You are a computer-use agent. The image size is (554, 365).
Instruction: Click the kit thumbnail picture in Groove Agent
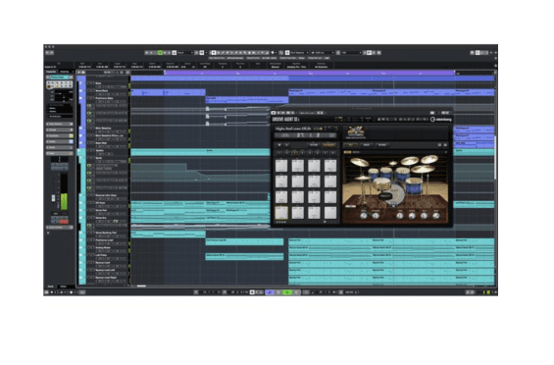click(355, 131)
